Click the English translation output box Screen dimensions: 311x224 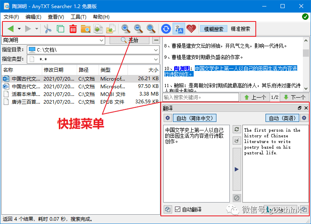[x=276, y=164]
